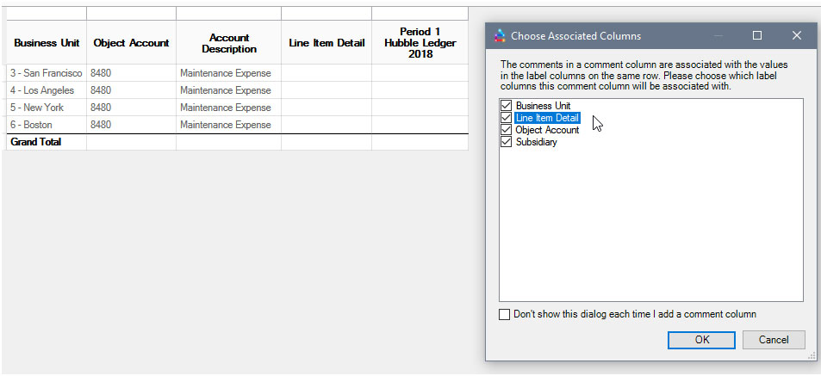The width and height of the screenshot is (821, 376).
Task: Uncheck the Object Account checkbox
Action: (506, 130)
